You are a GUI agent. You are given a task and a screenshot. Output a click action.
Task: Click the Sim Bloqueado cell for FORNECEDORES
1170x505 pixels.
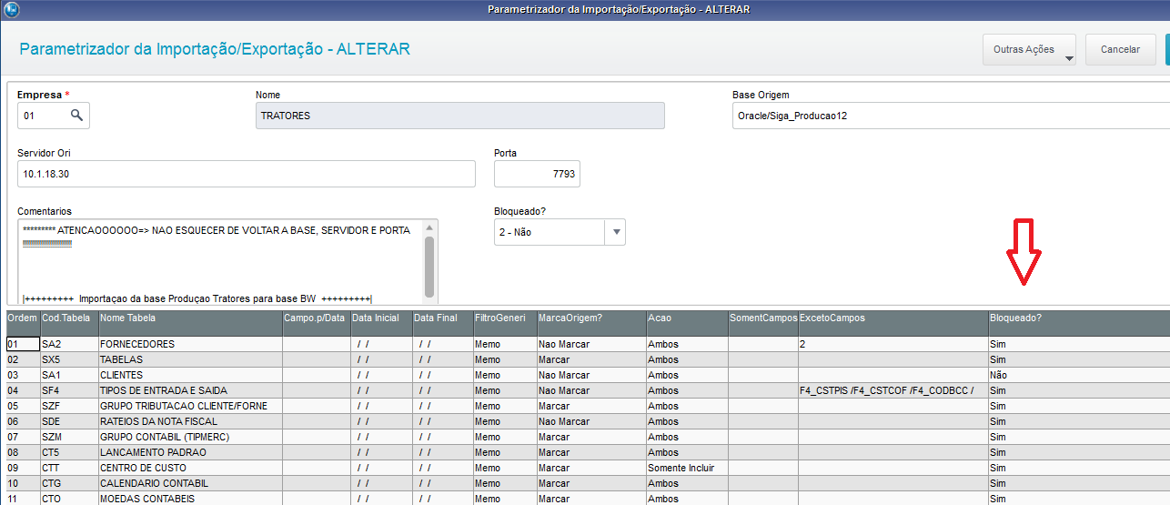coord(1079,345)
